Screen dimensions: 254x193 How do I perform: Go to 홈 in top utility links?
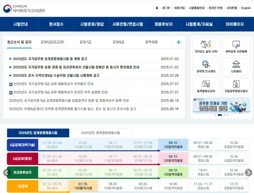tap(157, 8)
